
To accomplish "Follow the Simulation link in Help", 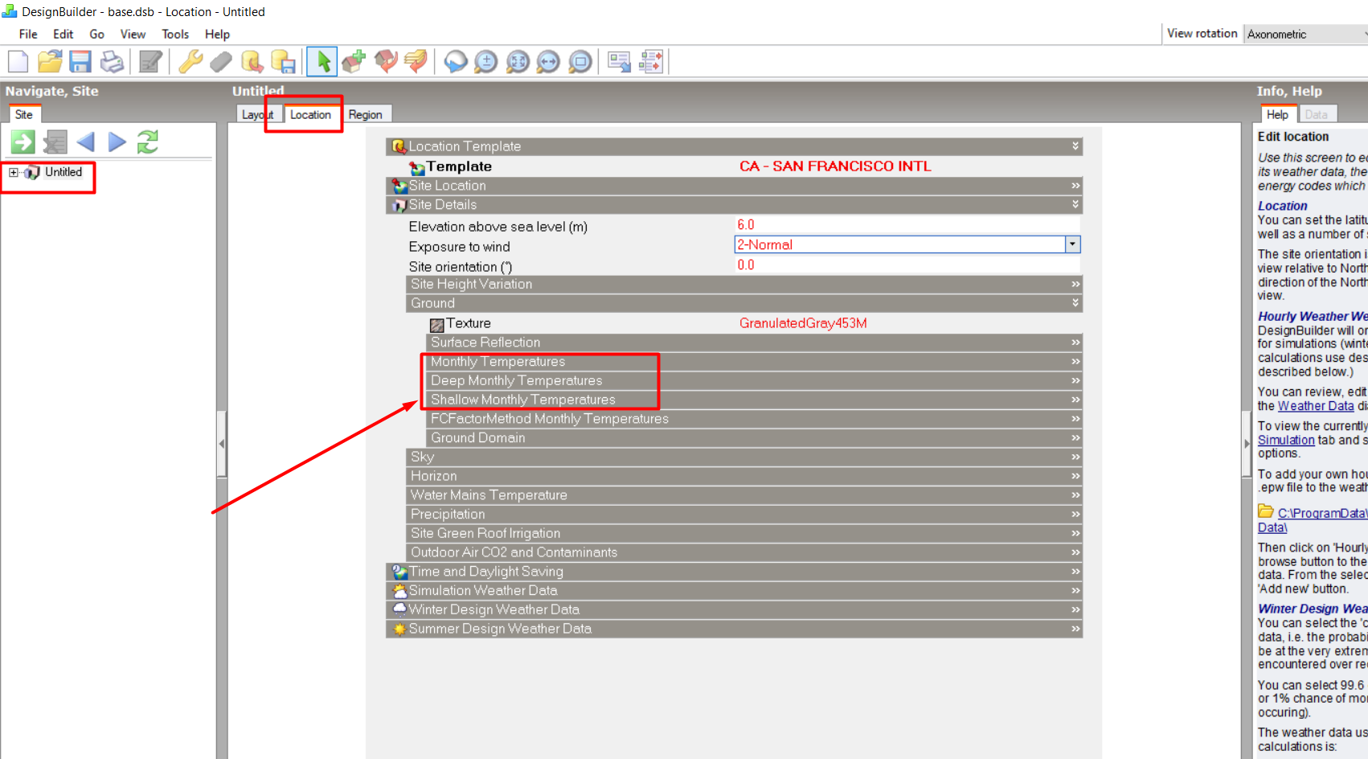I will point(1286,440).
